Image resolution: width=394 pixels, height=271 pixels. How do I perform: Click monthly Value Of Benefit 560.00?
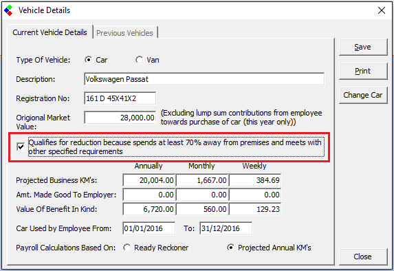coord(202,209)
